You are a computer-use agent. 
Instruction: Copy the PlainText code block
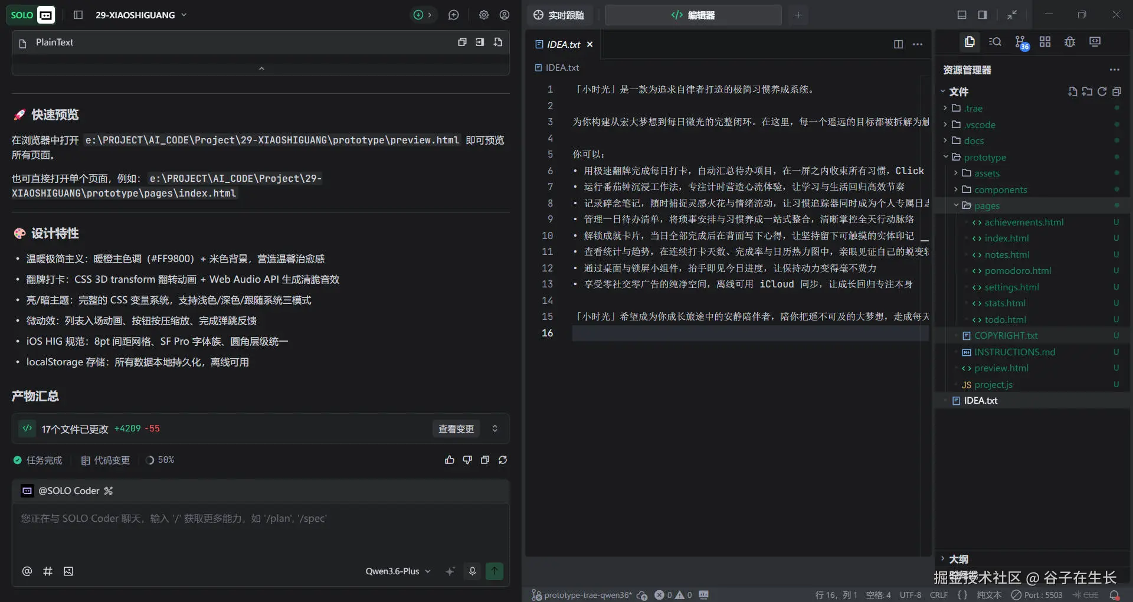(x=462, y=42)
